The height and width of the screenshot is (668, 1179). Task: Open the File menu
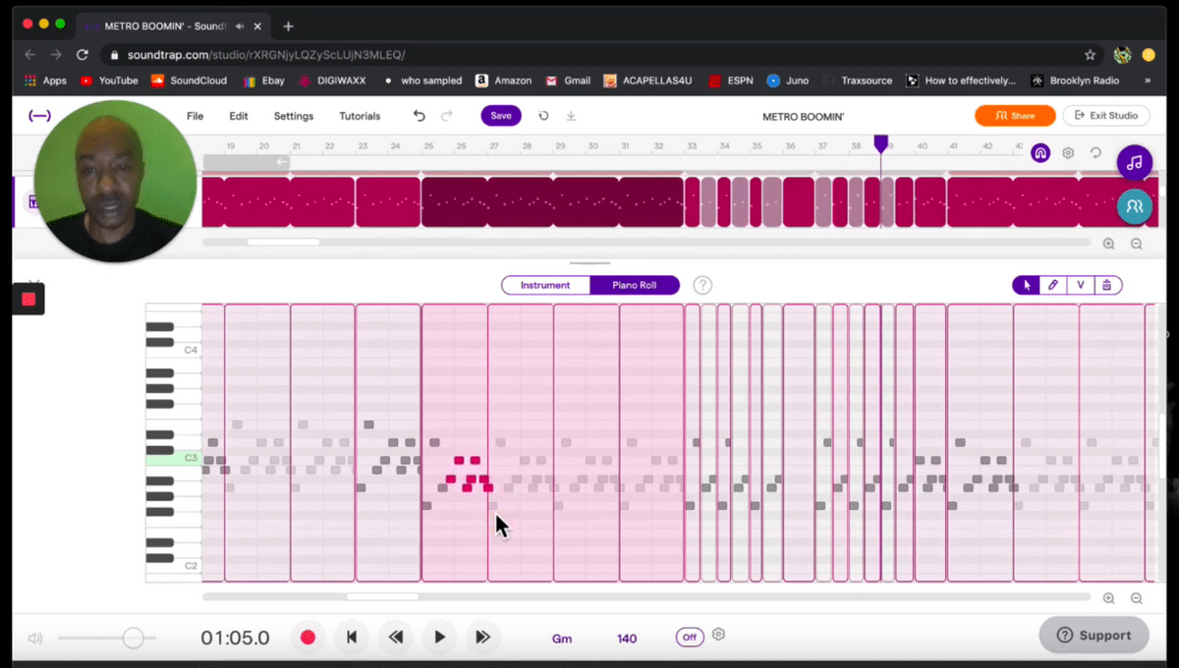pos(196,116)
